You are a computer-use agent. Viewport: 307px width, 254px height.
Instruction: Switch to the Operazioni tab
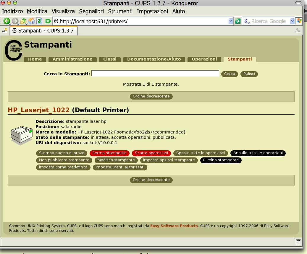click(x=204, y=59)
